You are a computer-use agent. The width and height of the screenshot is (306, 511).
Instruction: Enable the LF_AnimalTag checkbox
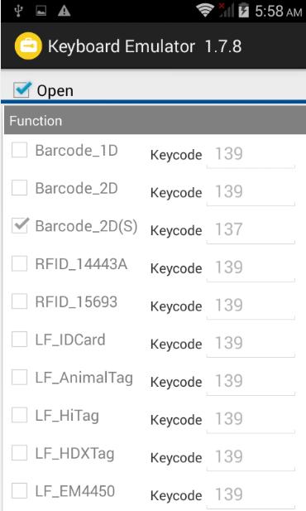click(19, 378)
